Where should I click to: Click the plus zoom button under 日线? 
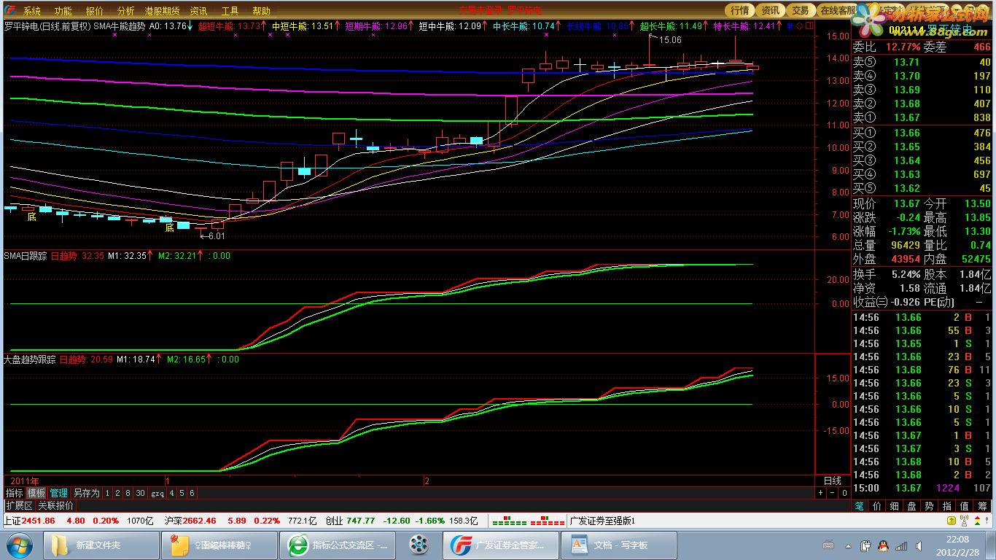tap(820, 493)
